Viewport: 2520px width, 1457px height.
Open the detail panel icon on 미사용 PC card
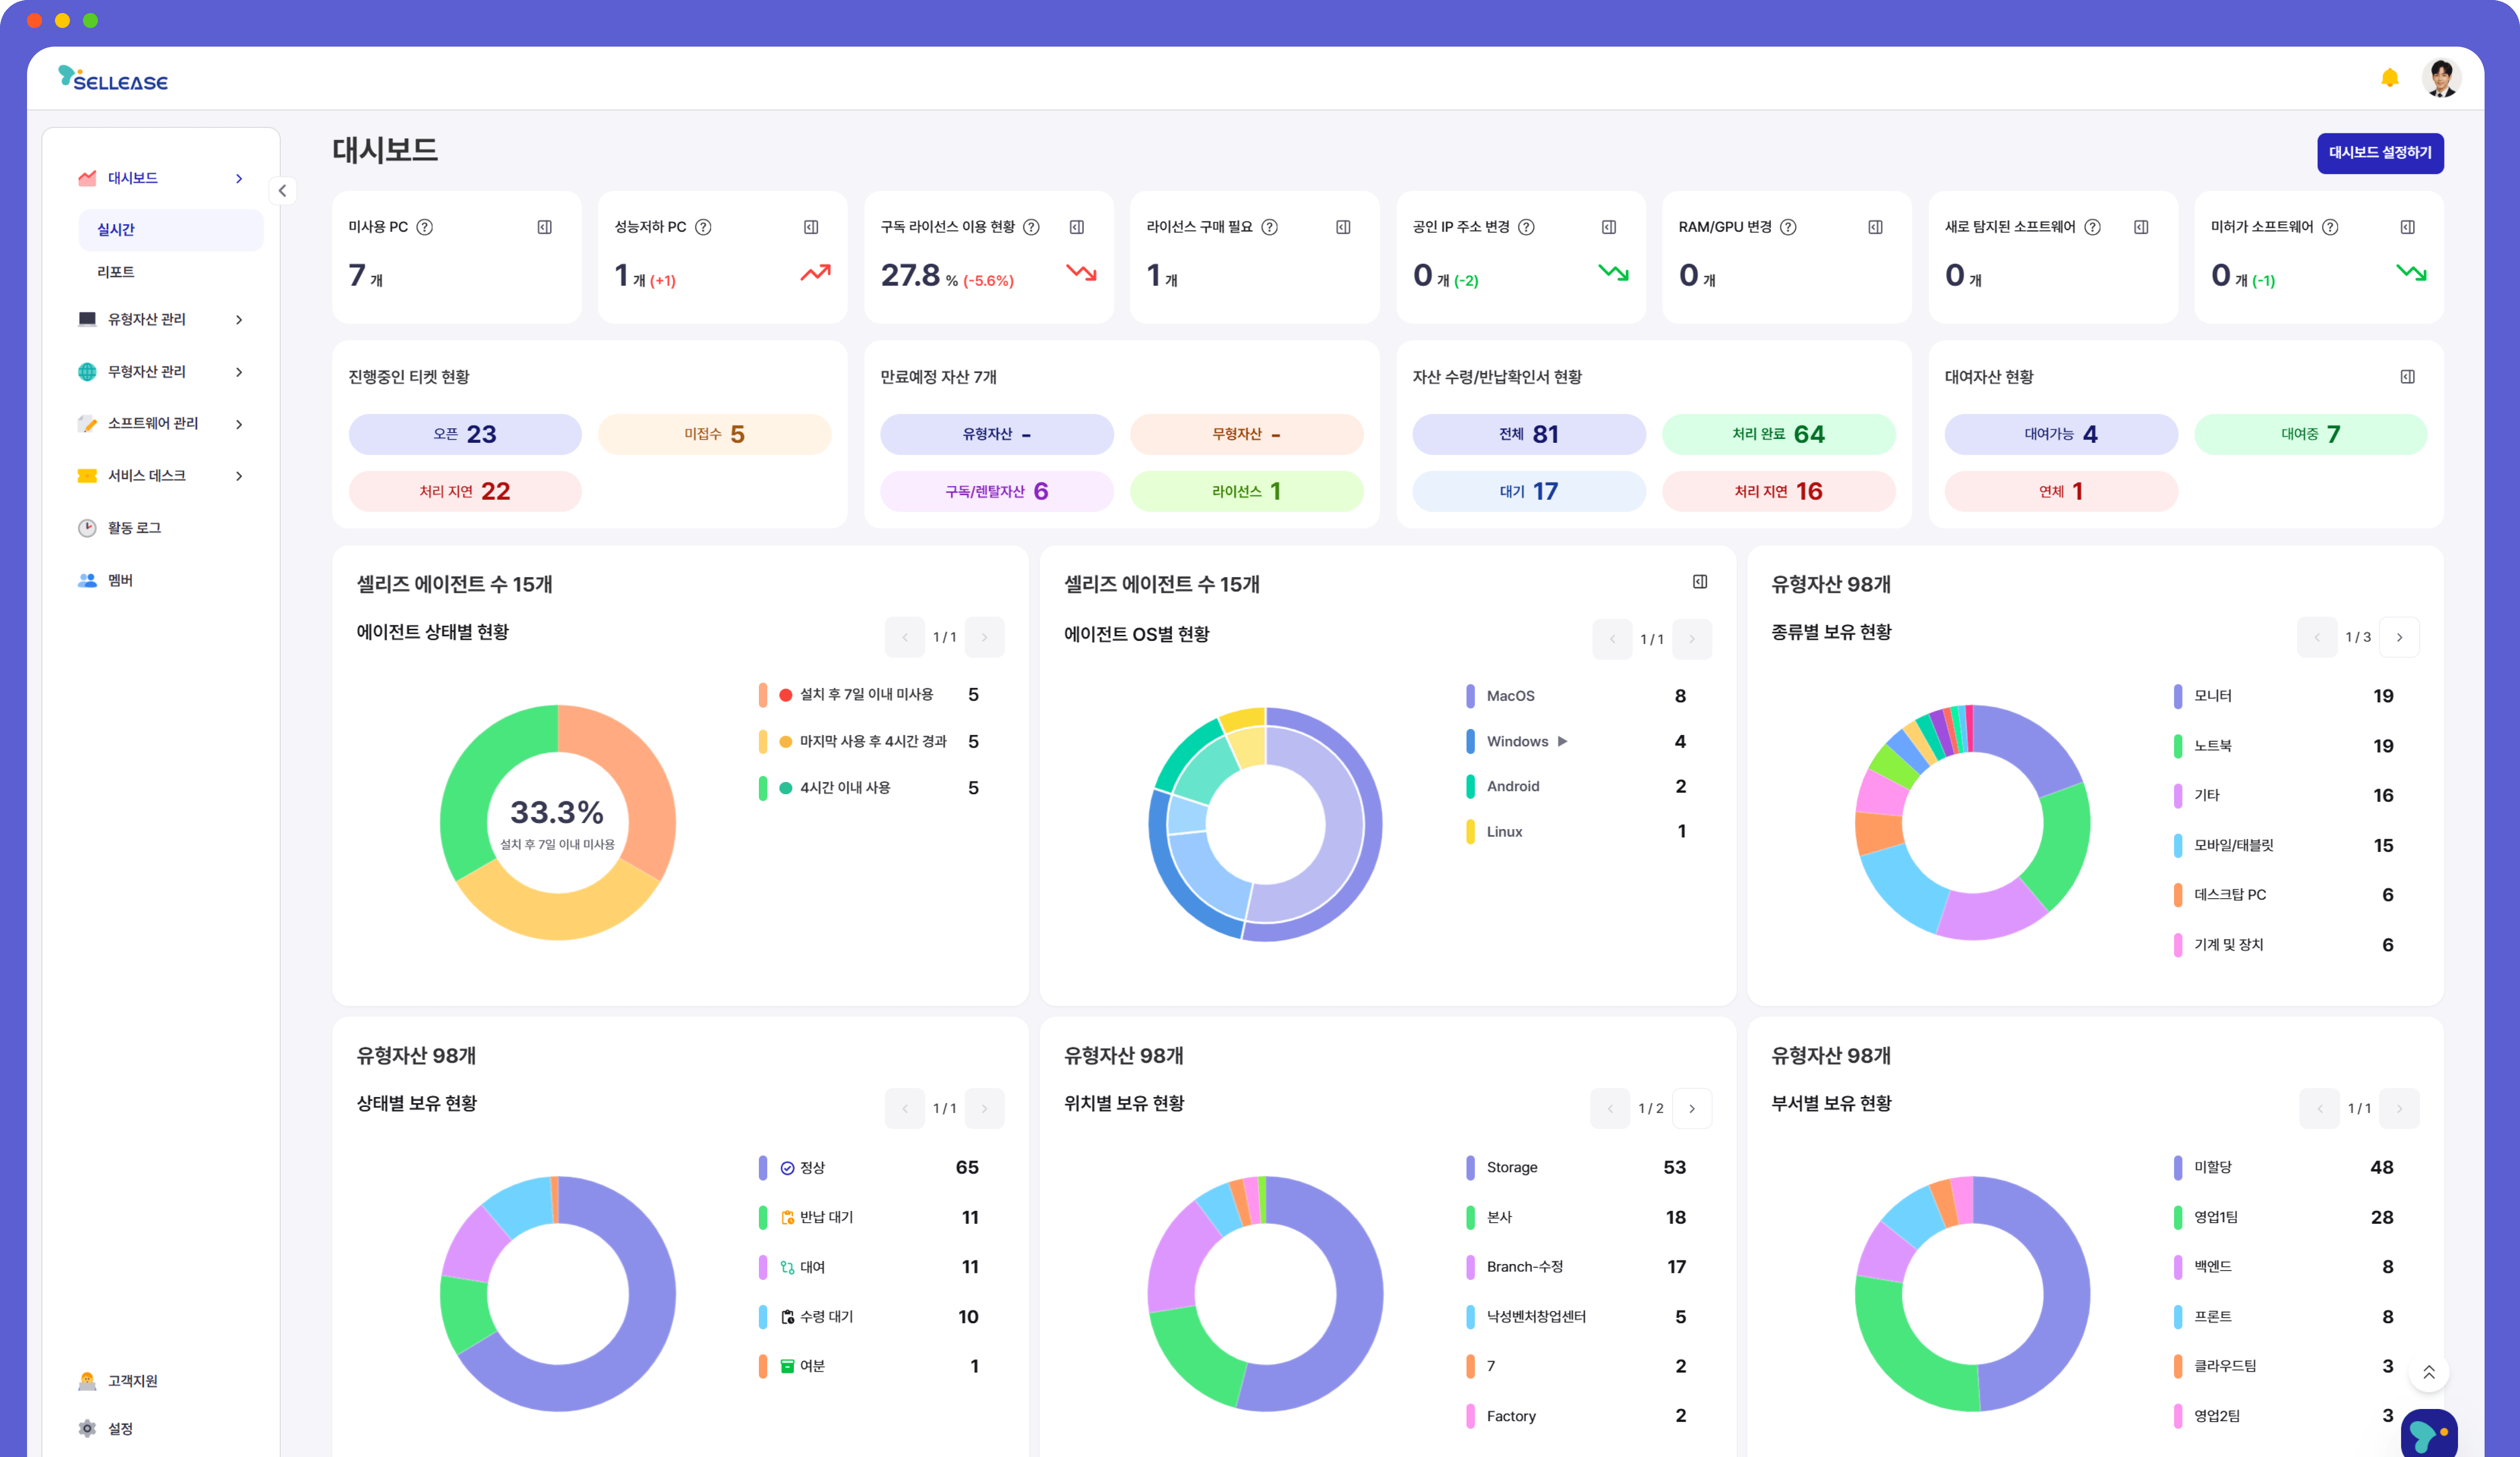point(545,227)
